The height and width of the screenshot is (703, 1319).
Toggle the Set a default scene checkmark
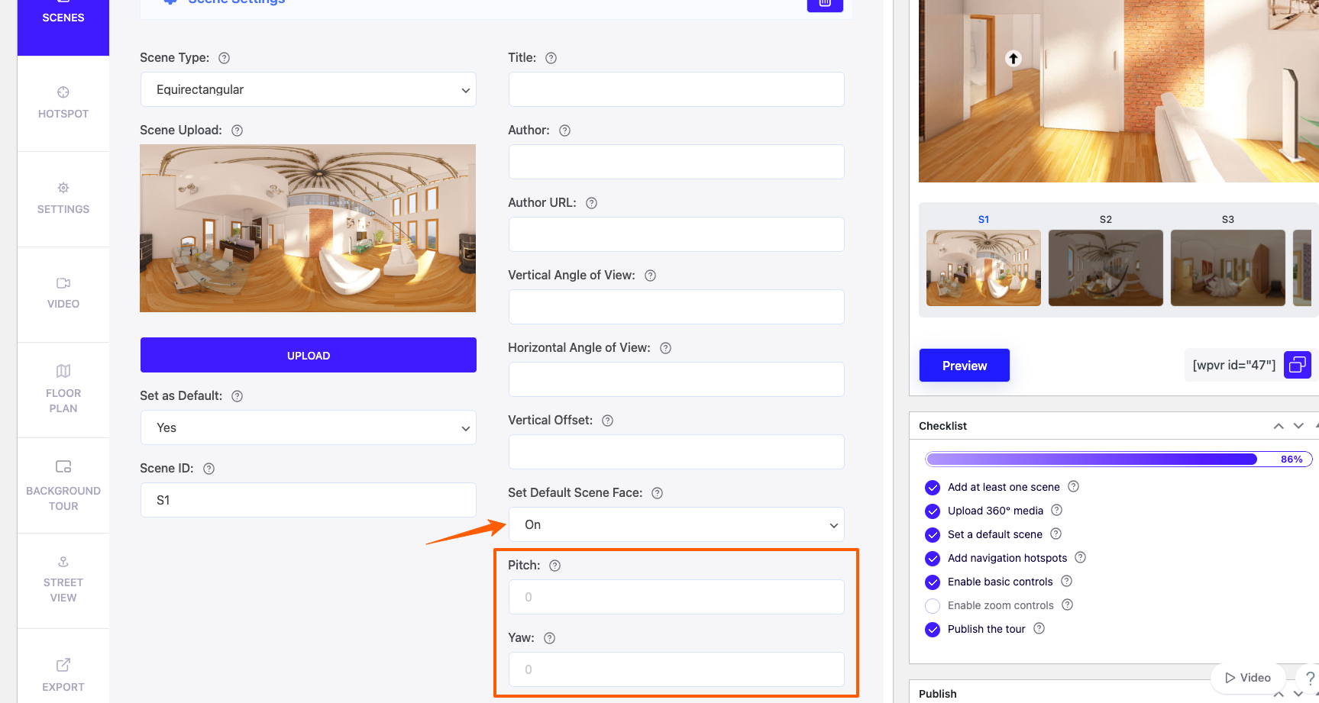(x=932, y=535)
